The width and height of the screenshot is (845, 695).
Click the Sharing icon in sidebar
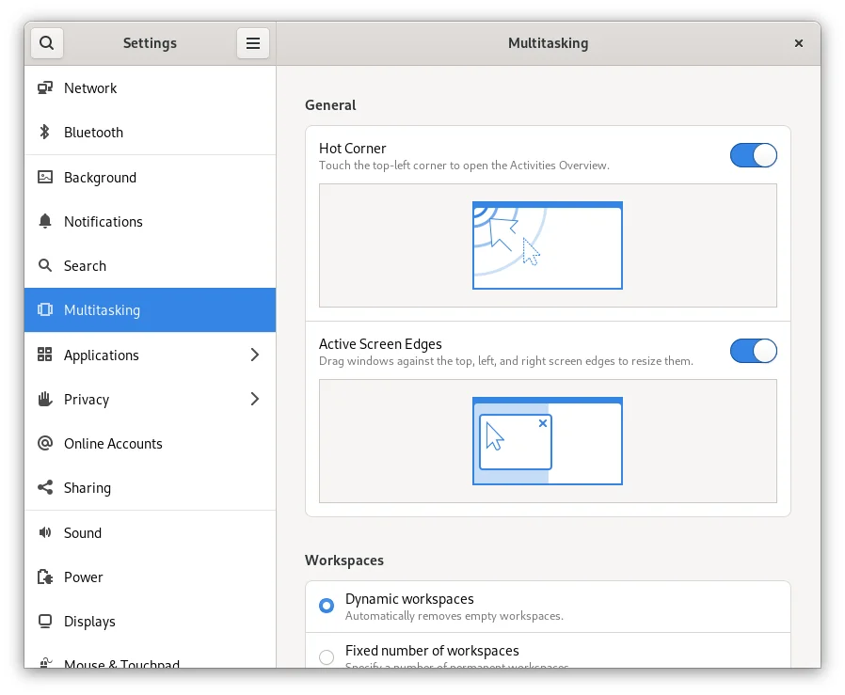(44, 488)
